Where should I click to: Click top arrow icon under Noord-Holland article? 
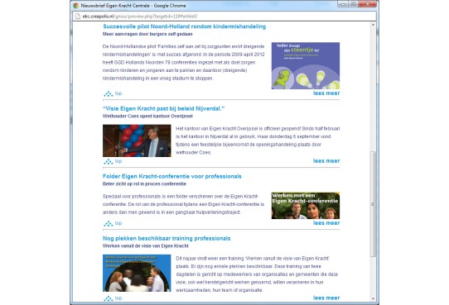(x=109, y=93)
